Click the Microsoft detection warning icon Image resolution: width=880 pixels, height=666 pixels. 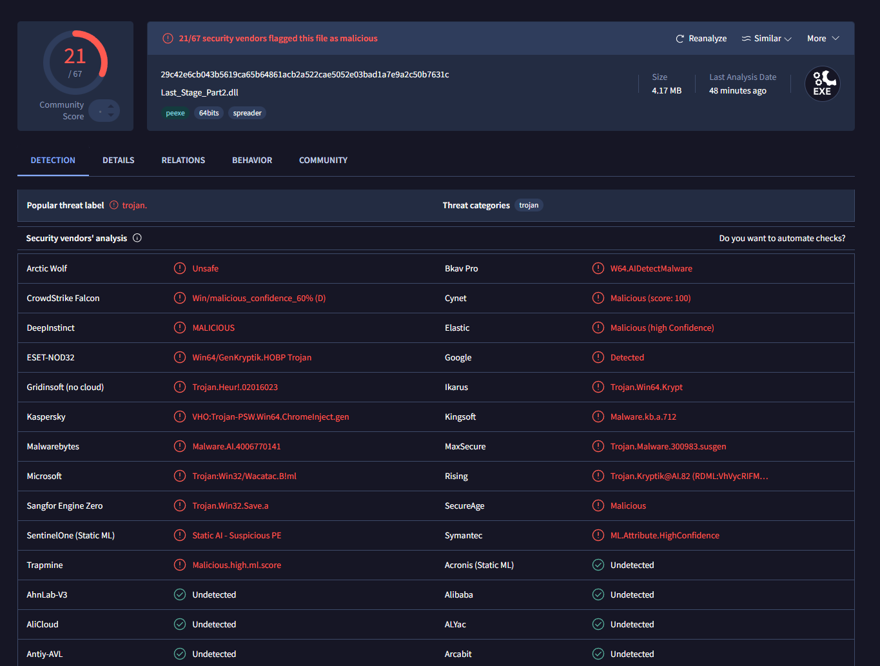(180, 476)
